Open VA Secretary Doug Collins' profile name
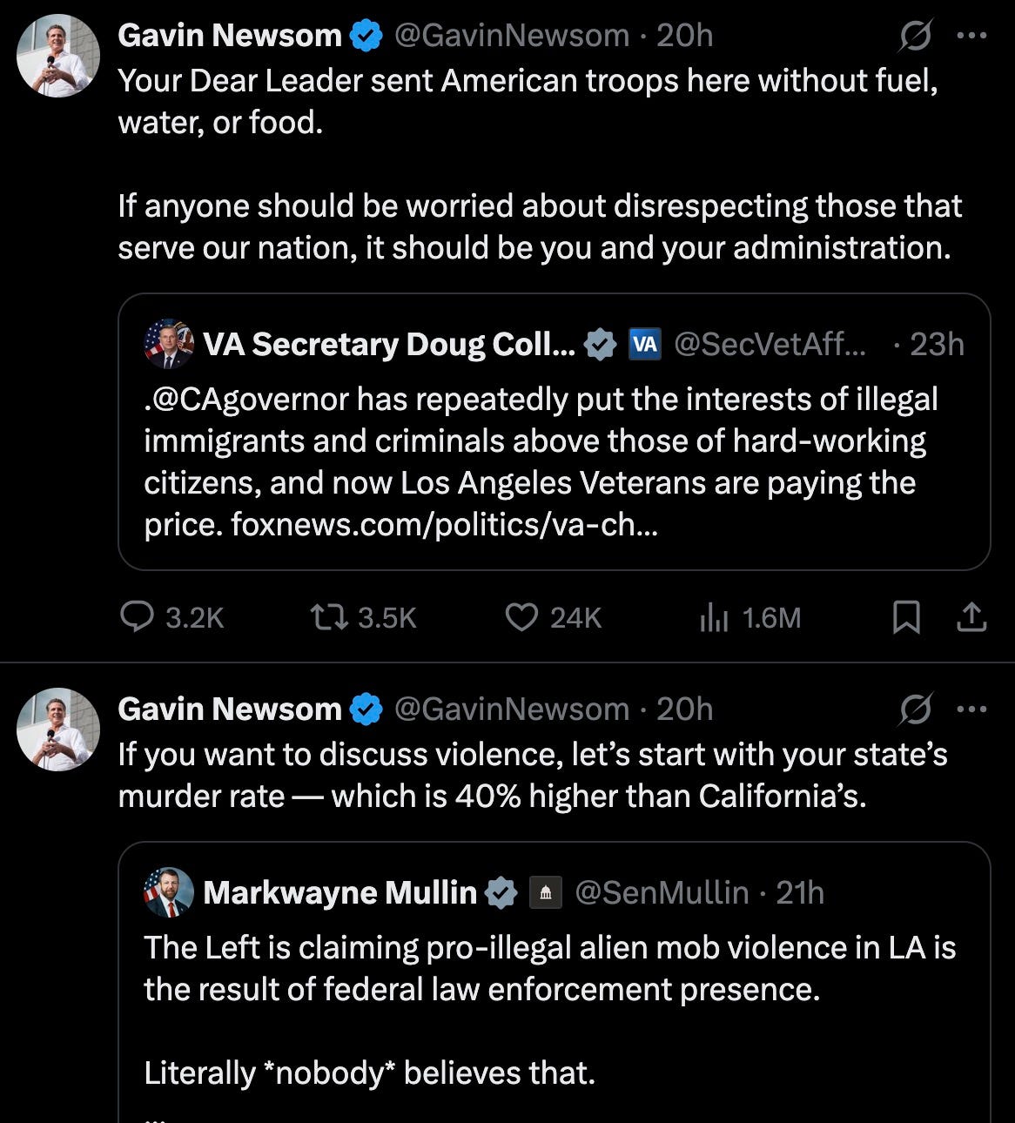1015x1123 pixels. (x=389, y=345)
